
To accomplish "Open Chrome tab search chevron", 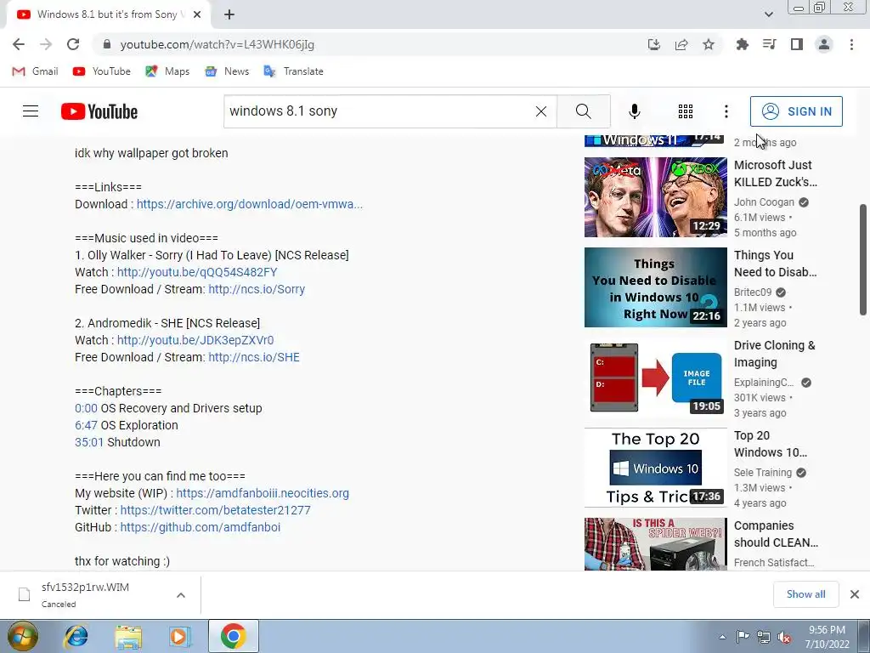I will tap(768, 14).
